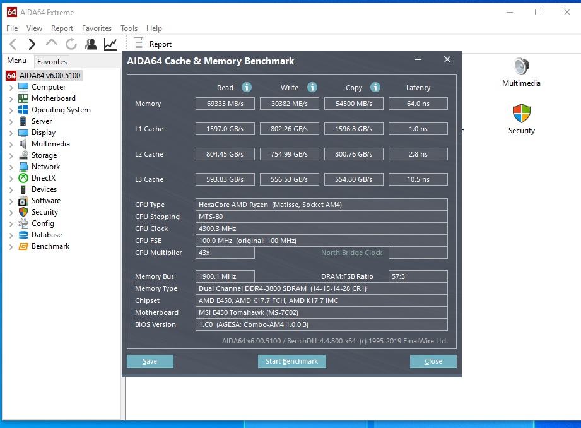Expand the Storage tree node
This screenshot has width=581, height=428.
point(11,156)
